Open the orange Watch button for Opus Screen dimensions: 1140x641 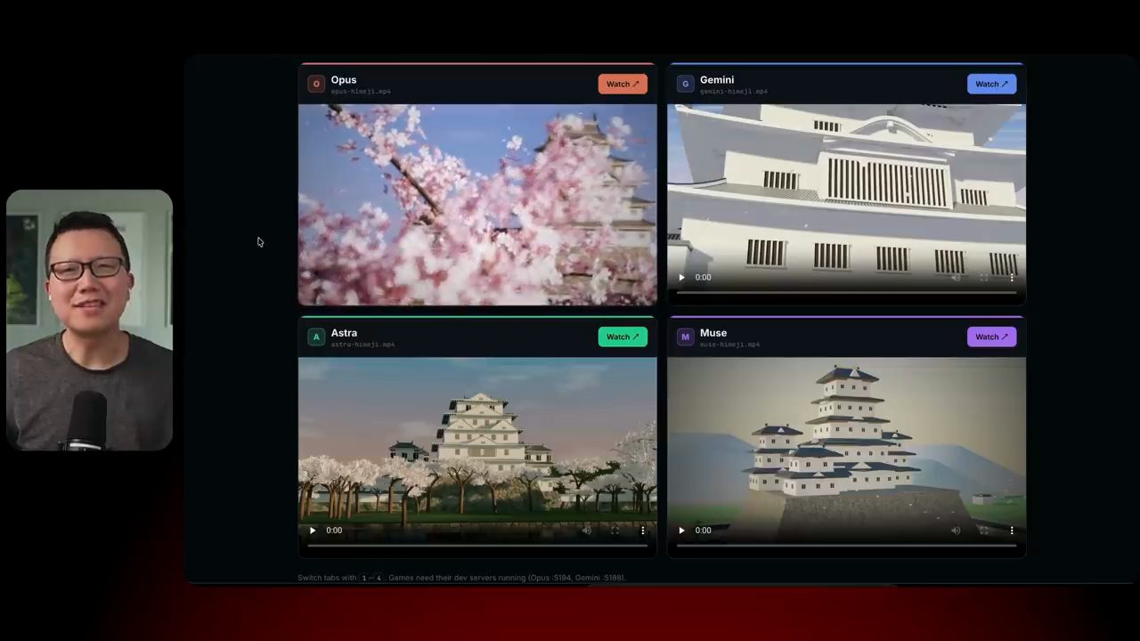click(623, 84)
